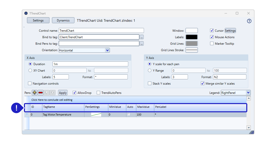Click the move pen up arrow

(46, 93)
